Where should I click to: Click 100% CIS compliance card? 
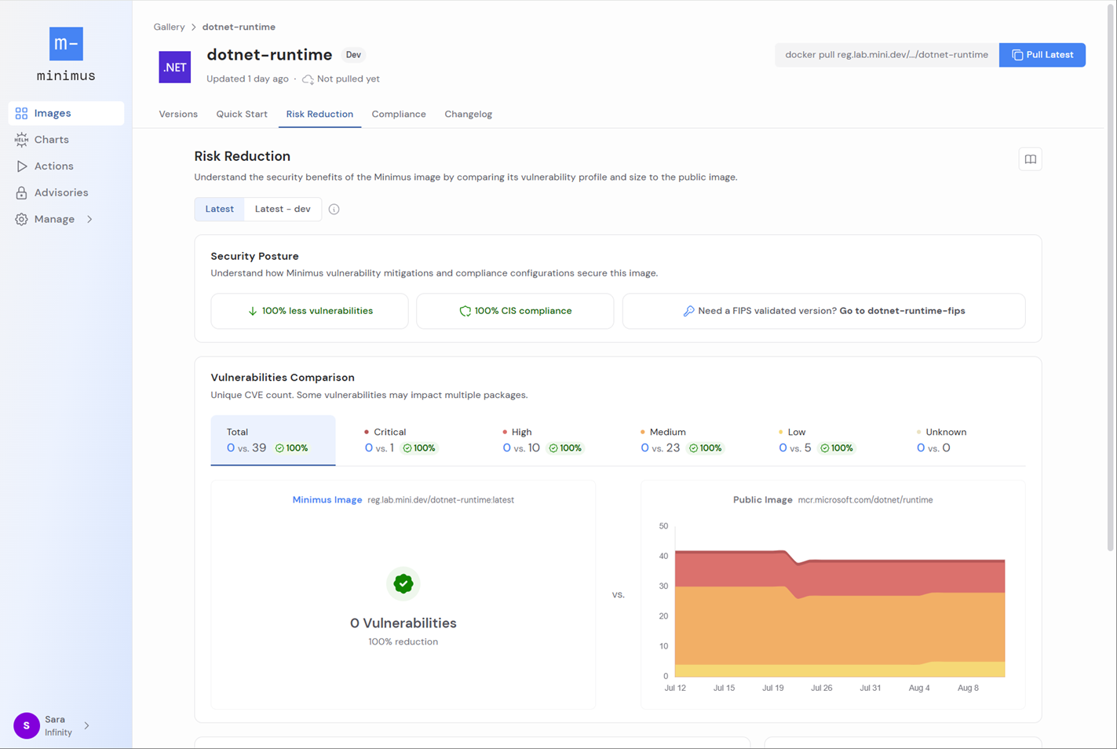click(515, 311)
